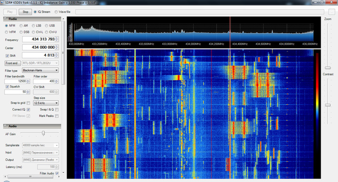Enable Snap to grid option
Screen dimensions: 338x182
point(28,103)
